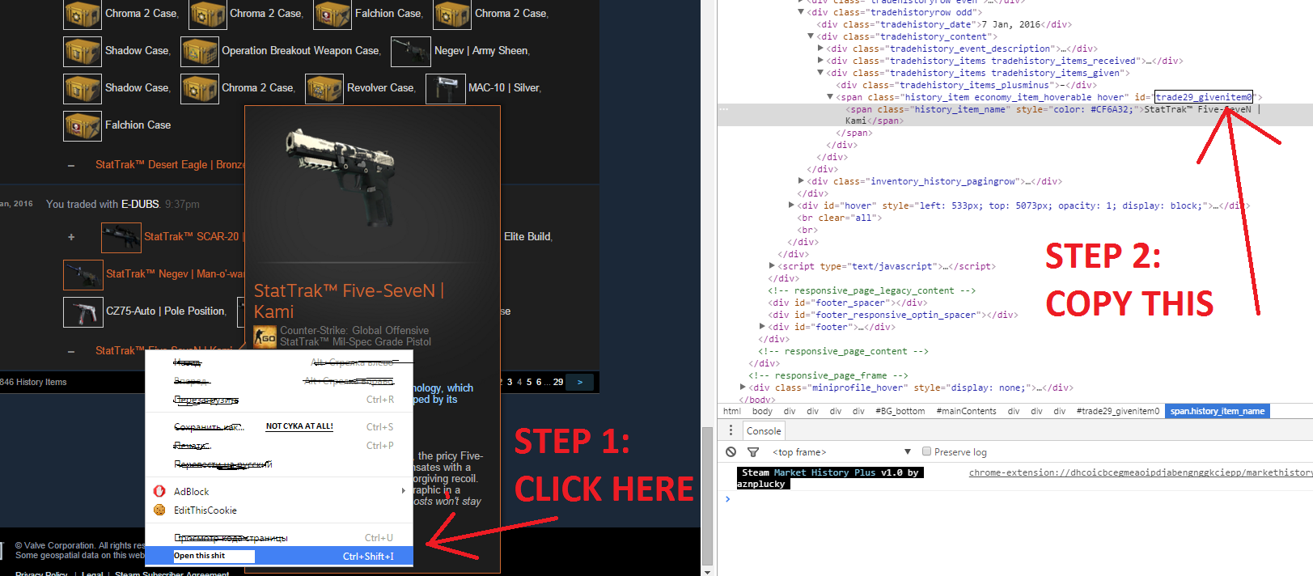Click the Shadow Case icon in second row

[x=83, y=52]
